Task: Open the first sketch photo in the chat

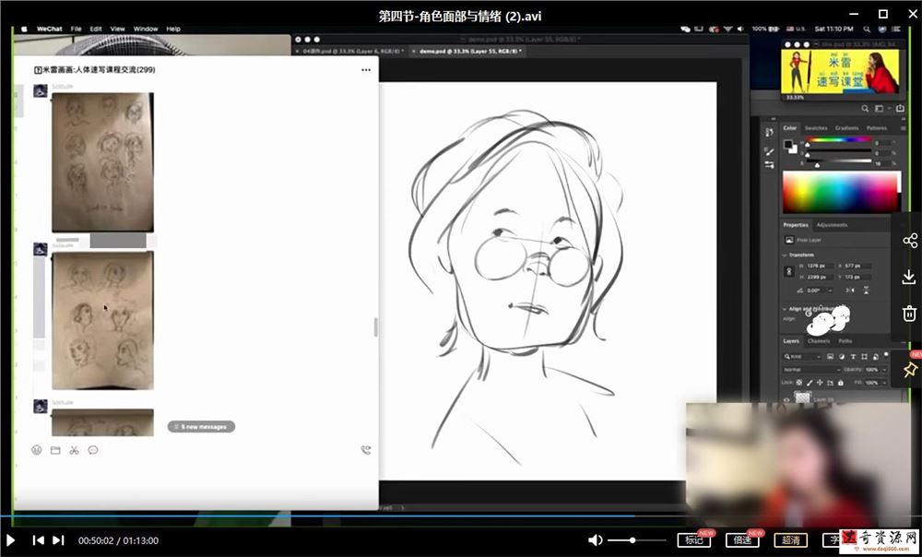Action: (103, 162)
